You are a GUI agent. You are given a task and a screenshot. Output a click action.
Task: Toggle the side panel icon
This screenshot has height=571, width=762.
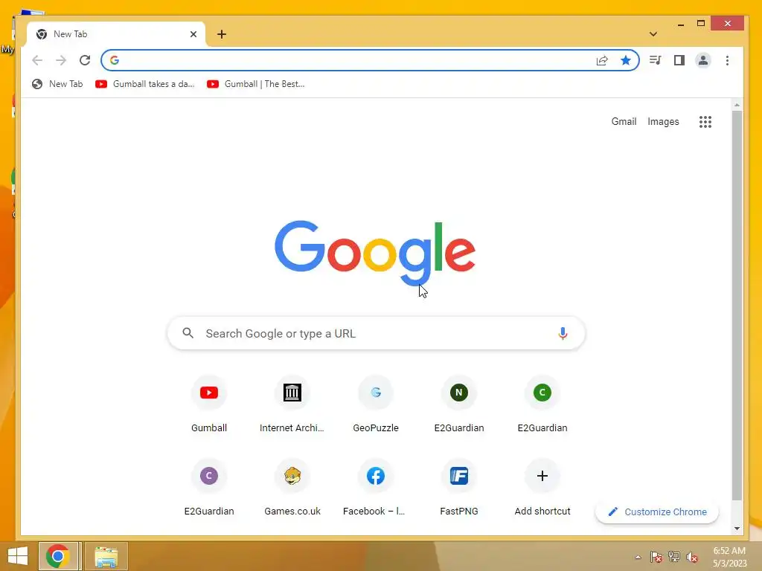tap(679, 60)
